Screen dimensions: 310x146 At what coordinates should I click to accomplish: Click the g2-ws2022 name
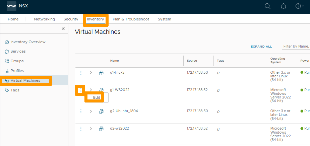point(119,128)
